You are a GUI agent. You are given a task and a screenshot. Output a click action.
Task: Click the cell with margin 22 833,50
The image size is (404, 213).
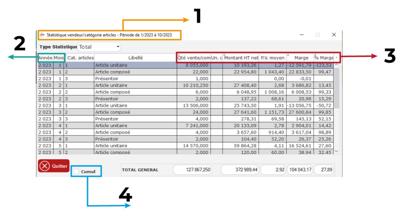300,72
